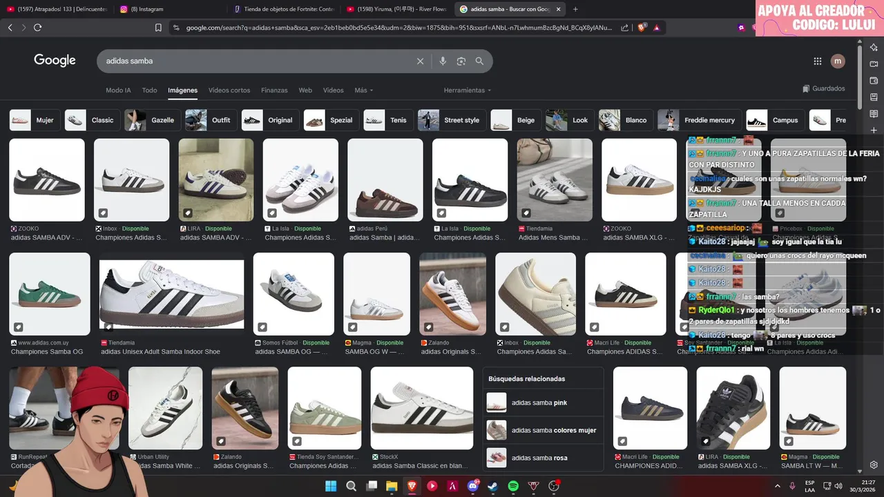Screen dimensions: 884x497
Task: Open File Explorer from the taskbar
Action: point(392,486)
